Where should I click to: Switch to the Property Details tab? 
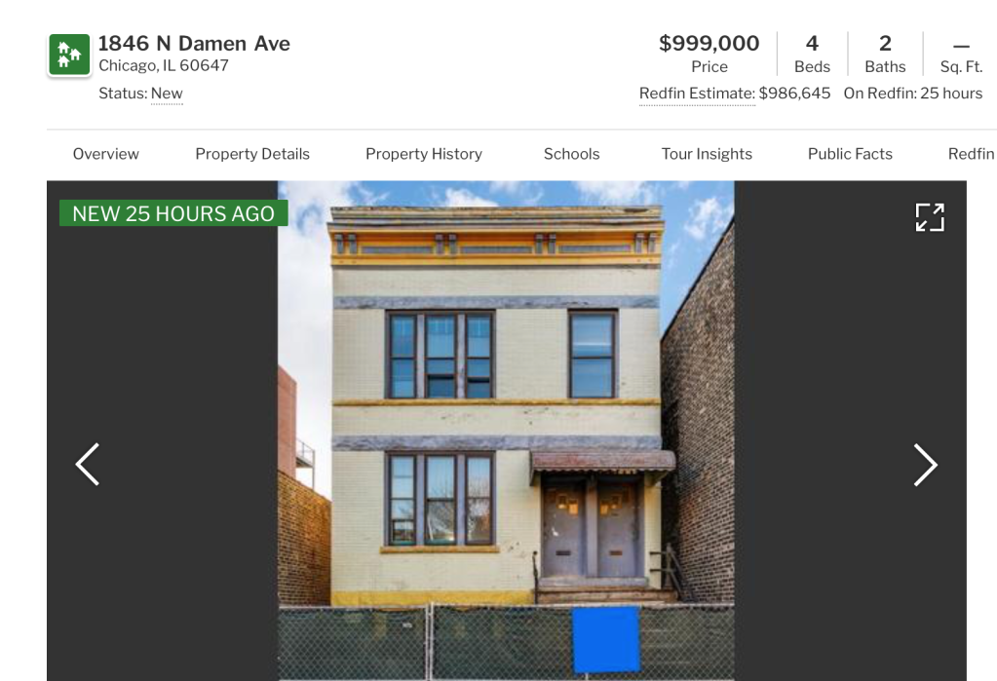click(x=252, y=154)
